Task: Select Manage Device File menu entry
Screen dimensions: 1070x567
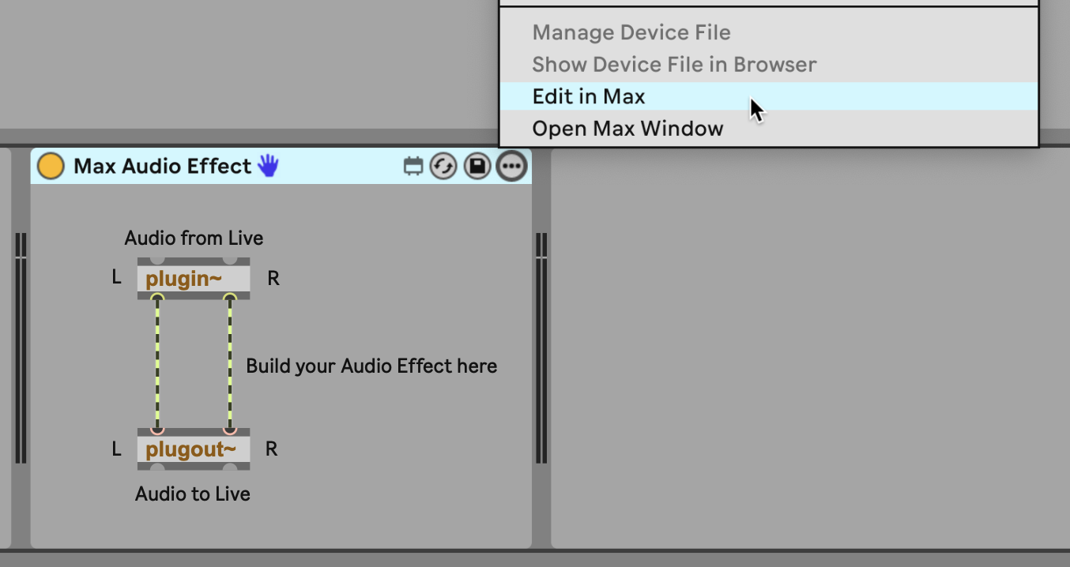Action: tap(631, 33)
